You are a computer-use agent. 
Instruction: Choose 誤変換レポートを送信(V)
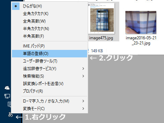coord(50,84)
